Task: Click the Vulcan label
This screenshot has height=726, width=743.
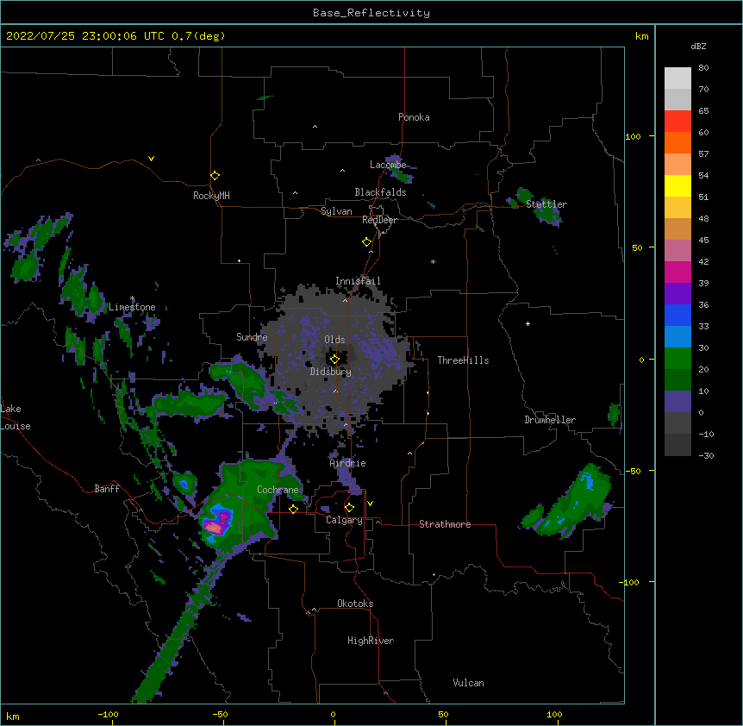Action: click(468, 683)
